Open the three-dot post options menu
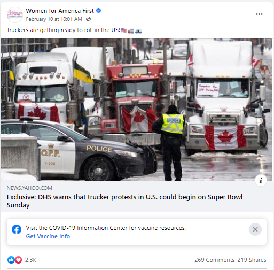The image size is (274, 270). pos(259,14)
